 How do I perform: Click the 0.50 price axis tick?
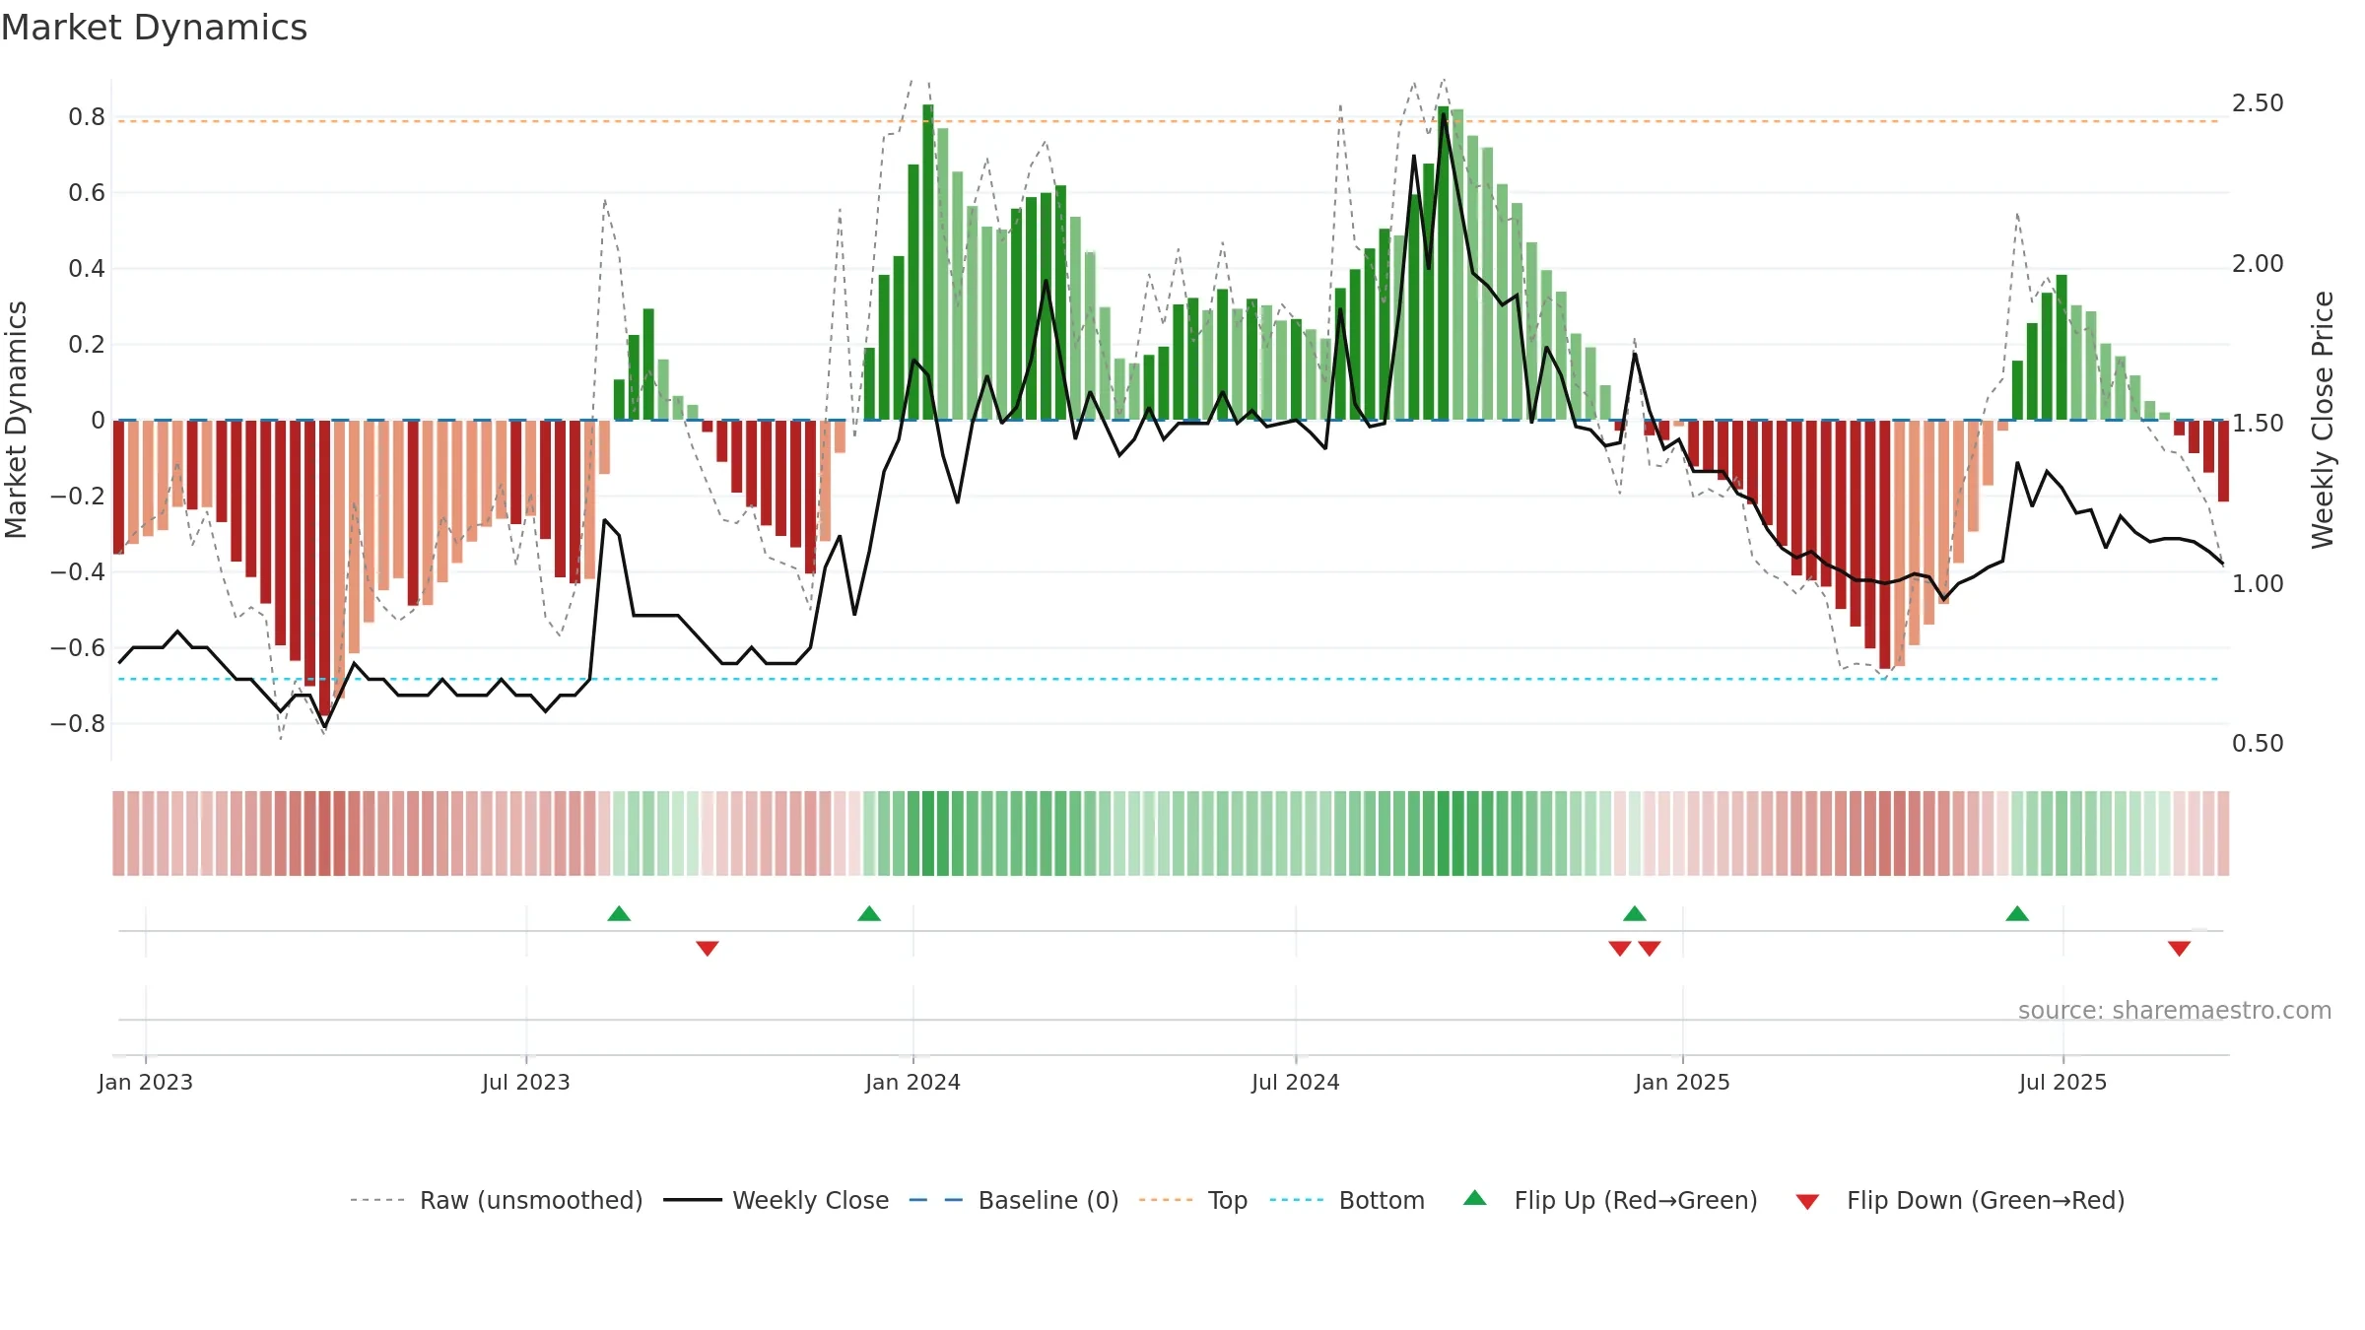click(x=2258, y=744)
